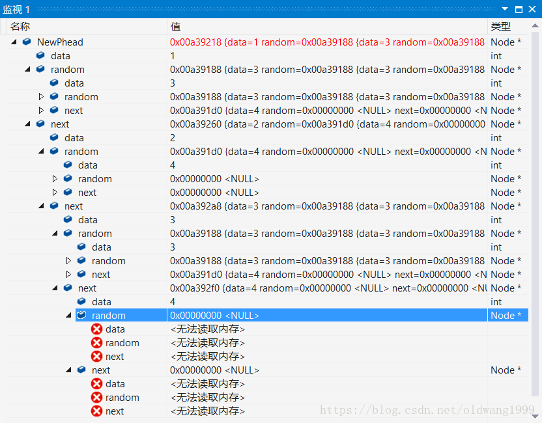Click the scrollbar up arrow
The width and height of the screenshot is (542, 423).
point(535,25)
